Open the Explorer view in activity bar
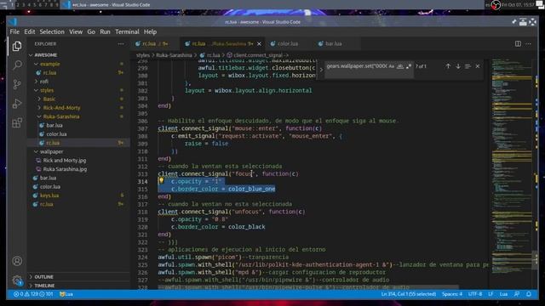Viewport: 545px width, 306px height. click(17, 46)
